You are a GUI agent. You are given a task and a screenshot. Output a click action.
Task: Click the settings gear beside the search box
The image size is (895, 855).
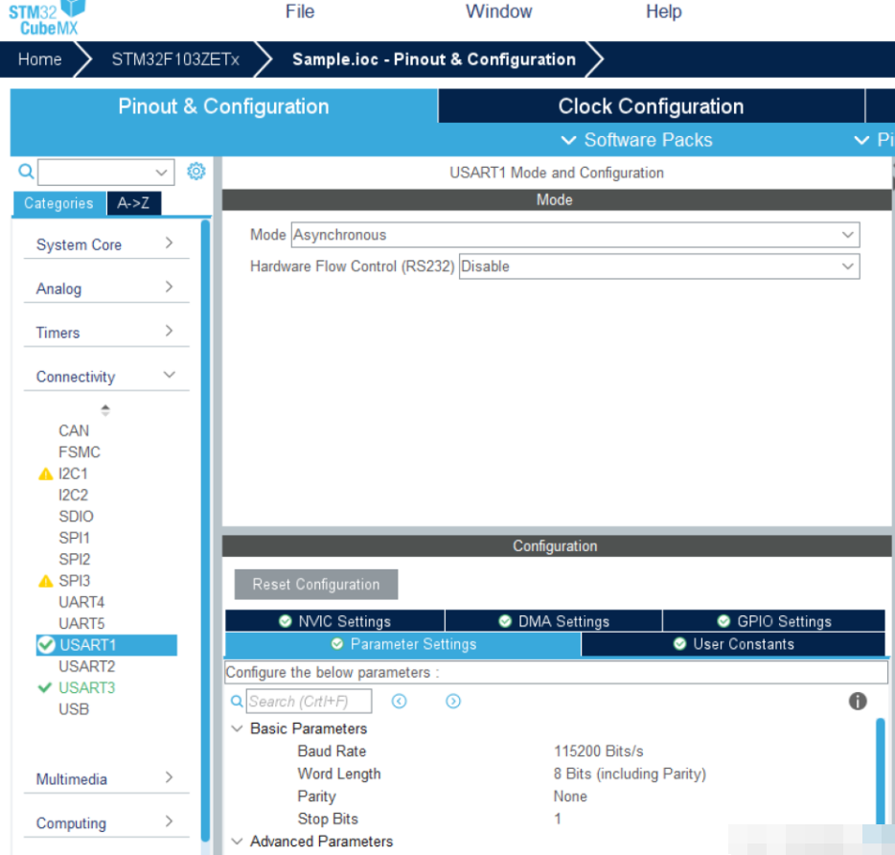(195, 171)
